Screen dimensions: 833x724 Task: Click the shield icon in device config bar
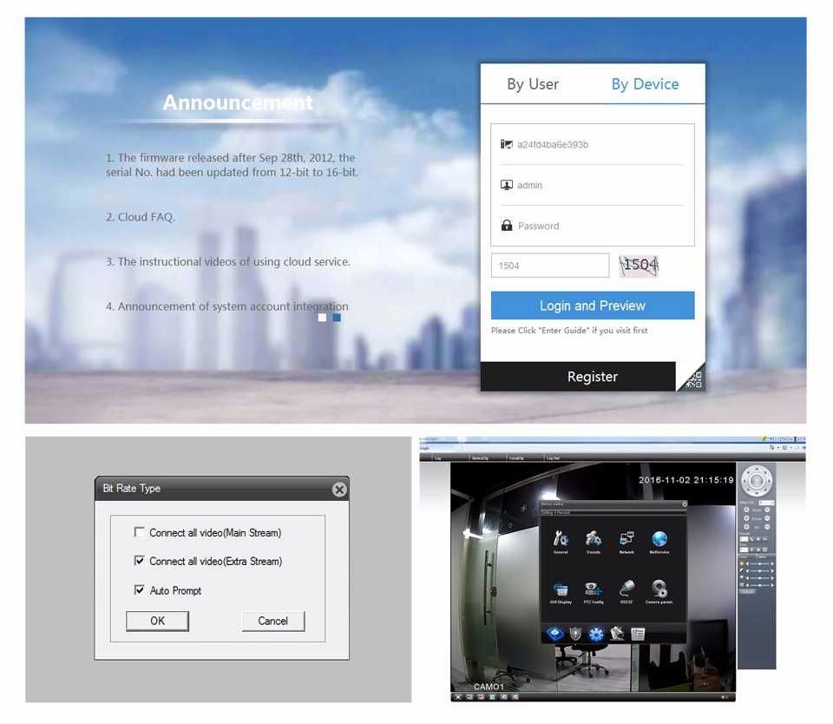click(575, 634)
